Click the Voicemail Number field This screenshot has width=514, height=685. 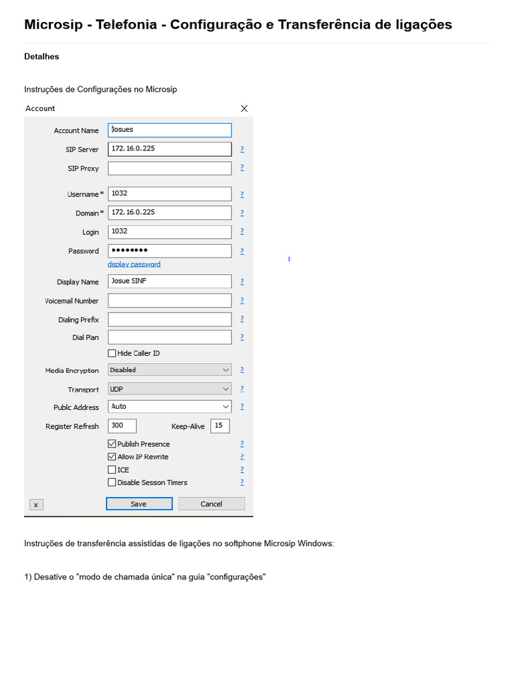169,300
